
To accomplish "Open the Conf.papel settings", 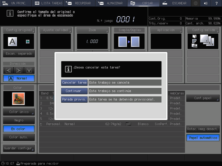I will pos(203,98).
